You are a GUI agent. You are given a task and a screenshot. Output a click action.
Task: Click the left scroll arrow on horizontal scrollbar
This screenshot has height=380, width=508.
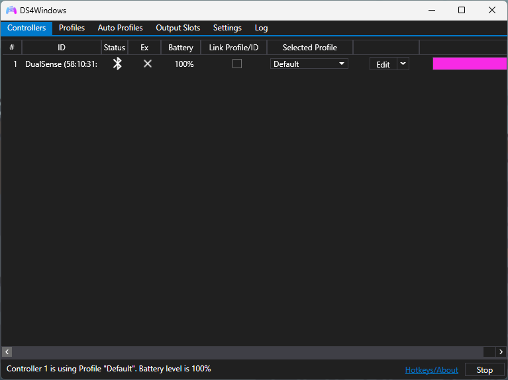7,352
